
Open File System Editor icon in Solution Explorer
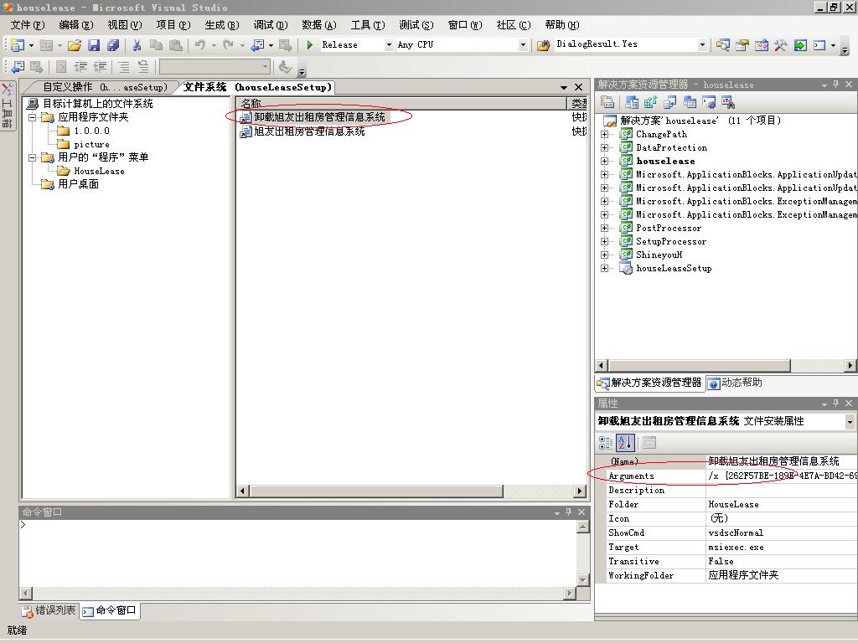tap(632, 101)
